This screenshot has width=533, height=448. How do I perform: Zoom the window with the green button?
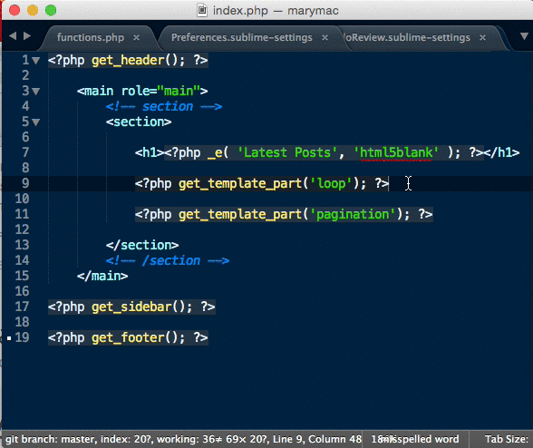pyautogui.click(x=51, y=10)
